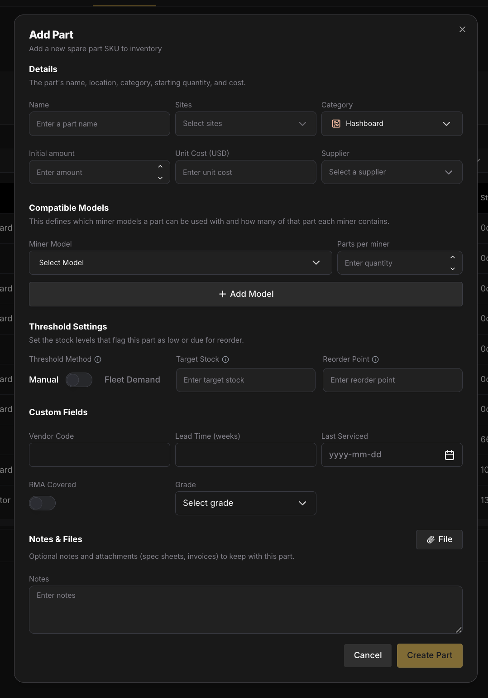Click the Reorder Point info icon
Image resolution: width=488 pixels, height=698 pixels.
click(375, 359)
